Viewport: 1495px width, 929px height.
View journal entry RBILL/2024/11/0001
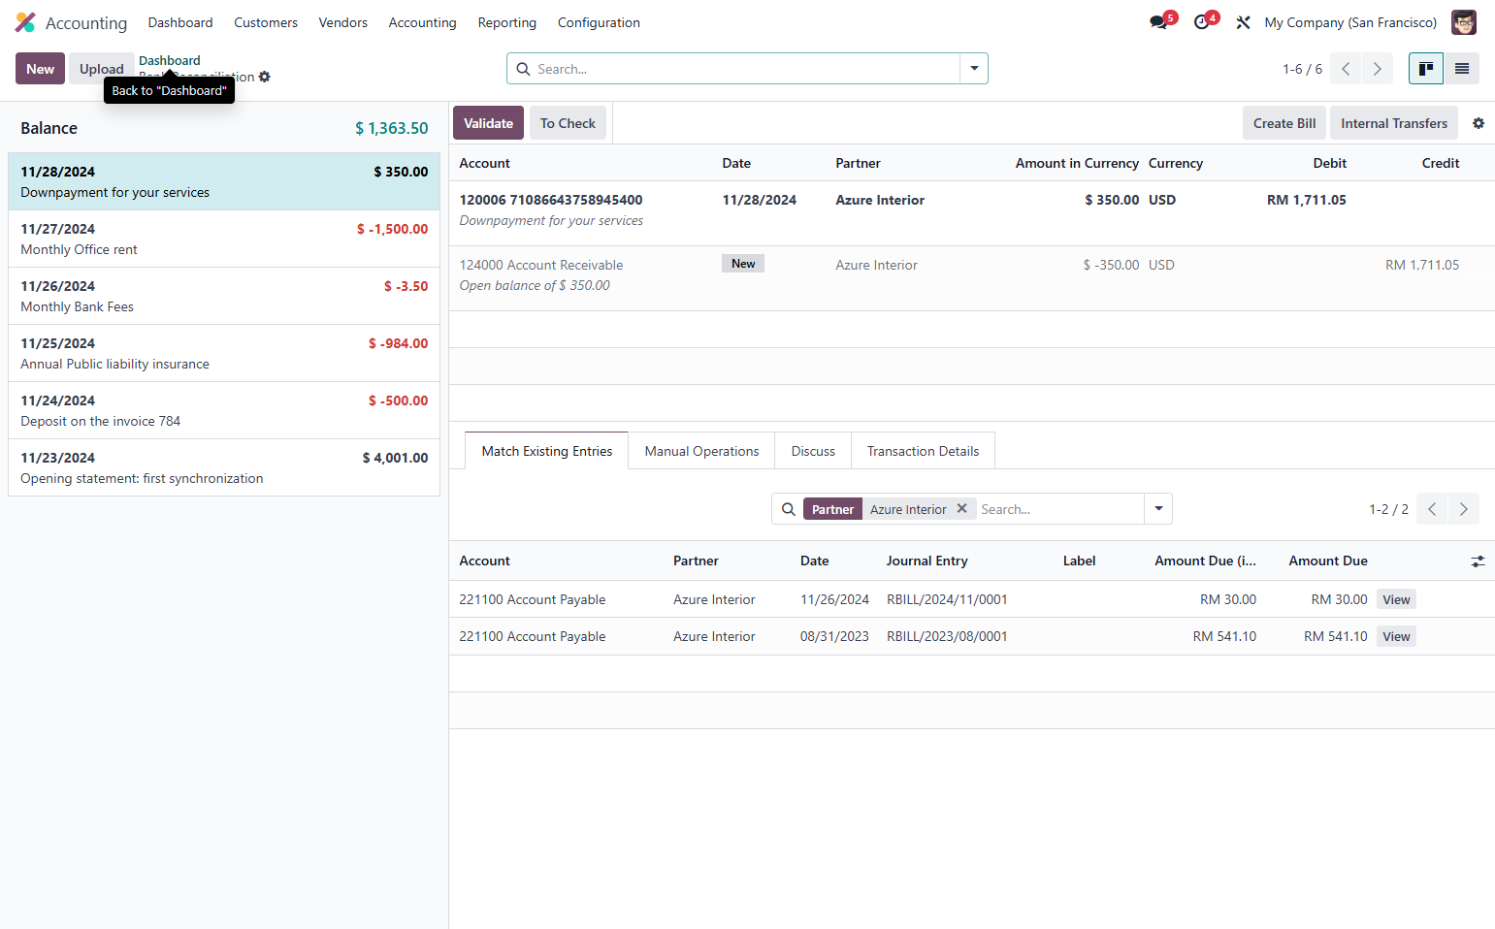1396,599
